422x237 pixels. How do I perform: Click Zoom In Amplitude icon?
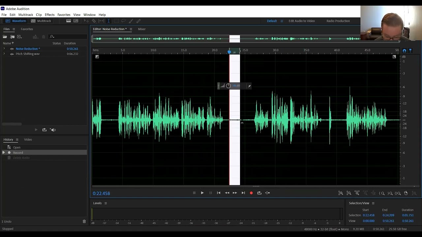pos(341,193)
